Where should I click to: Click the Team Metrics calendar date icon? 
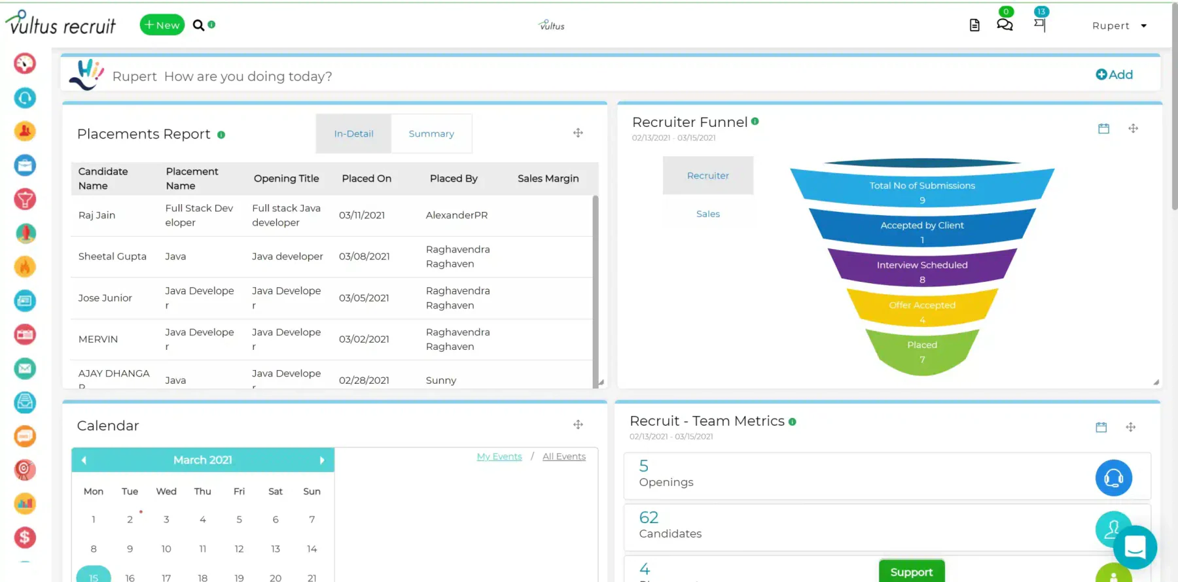tap(1101, 427)
